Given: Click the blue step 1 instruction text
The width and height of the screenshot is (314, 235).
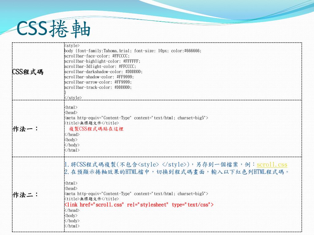Looking at the screenshot, I should point(176,164).
